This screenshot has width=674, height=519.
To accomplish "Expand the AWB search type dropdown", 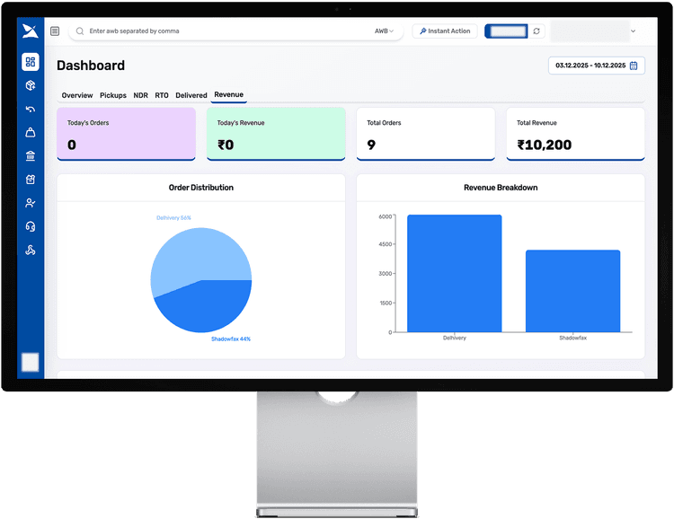I will [x=384, y=31].
